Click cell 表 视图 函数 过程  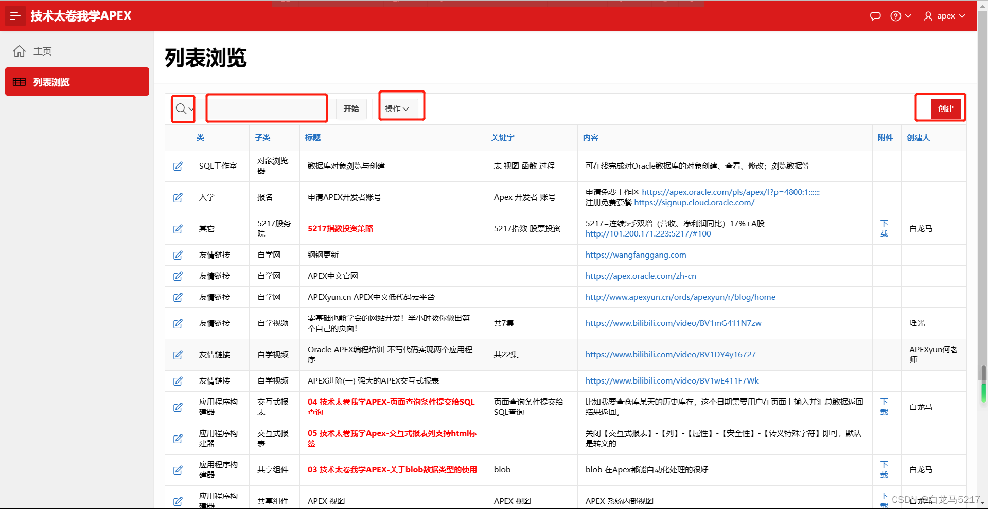point(524,166)
